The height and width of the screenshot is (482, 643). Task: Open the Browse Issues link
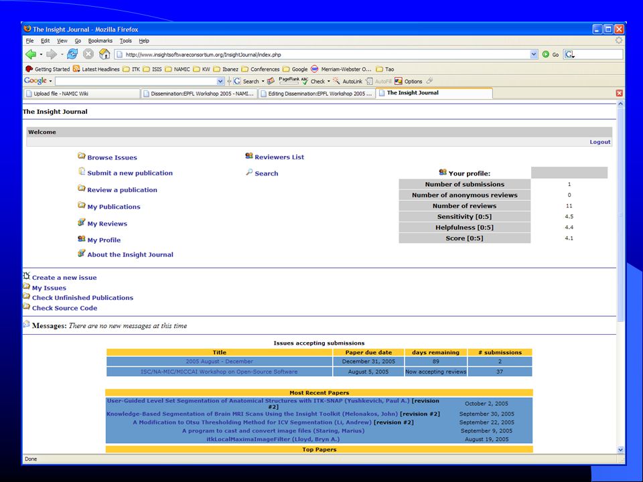pos(112,157)
